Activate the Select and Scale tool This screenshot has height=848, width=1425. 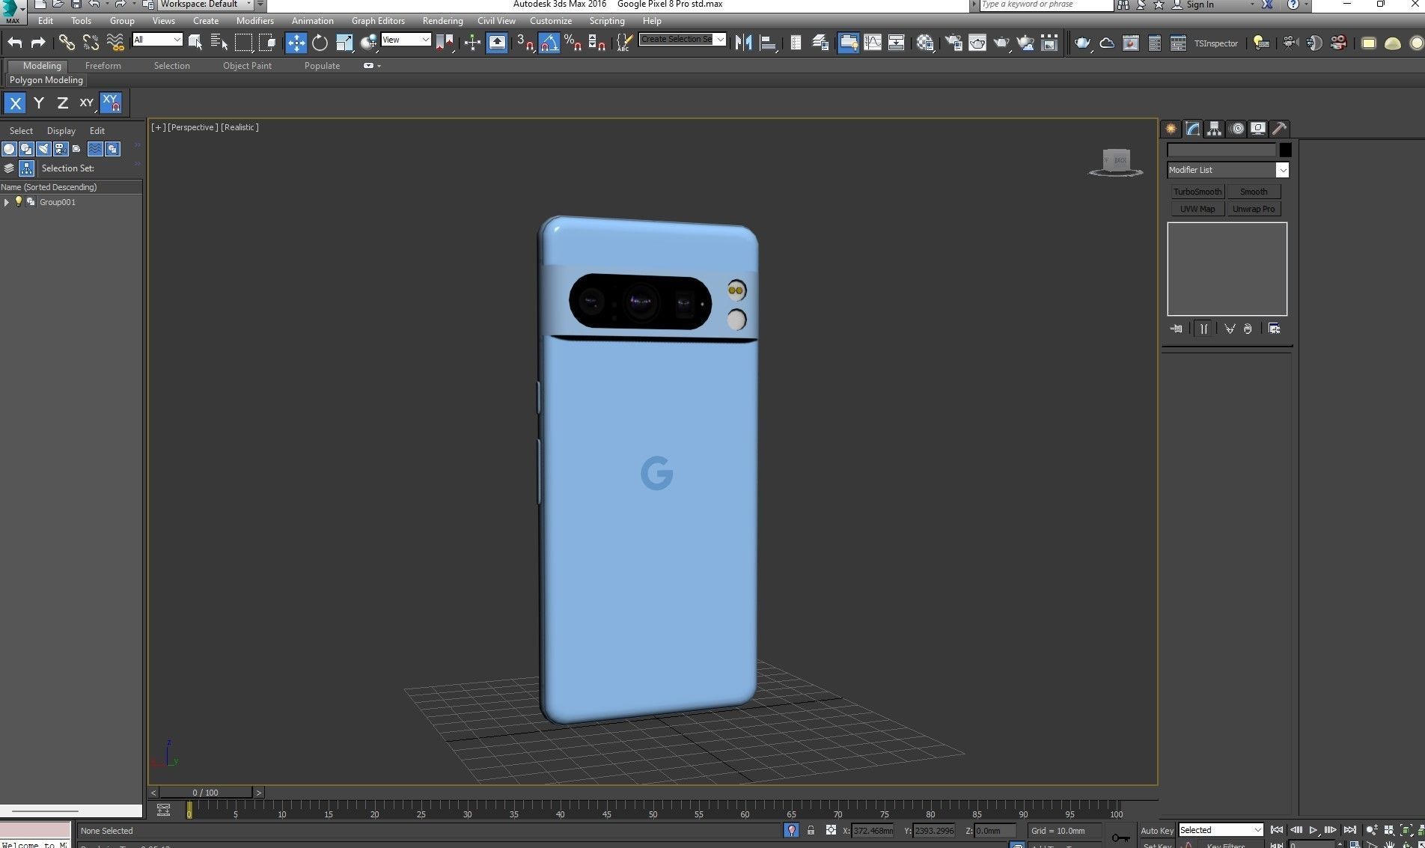344,43
